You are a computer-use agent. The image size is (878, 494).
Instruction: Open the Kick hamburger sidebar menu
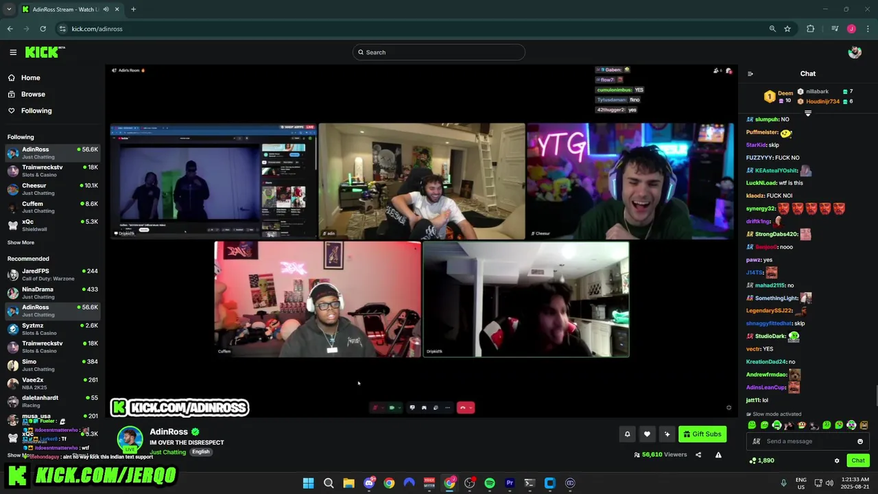(13, 52)
